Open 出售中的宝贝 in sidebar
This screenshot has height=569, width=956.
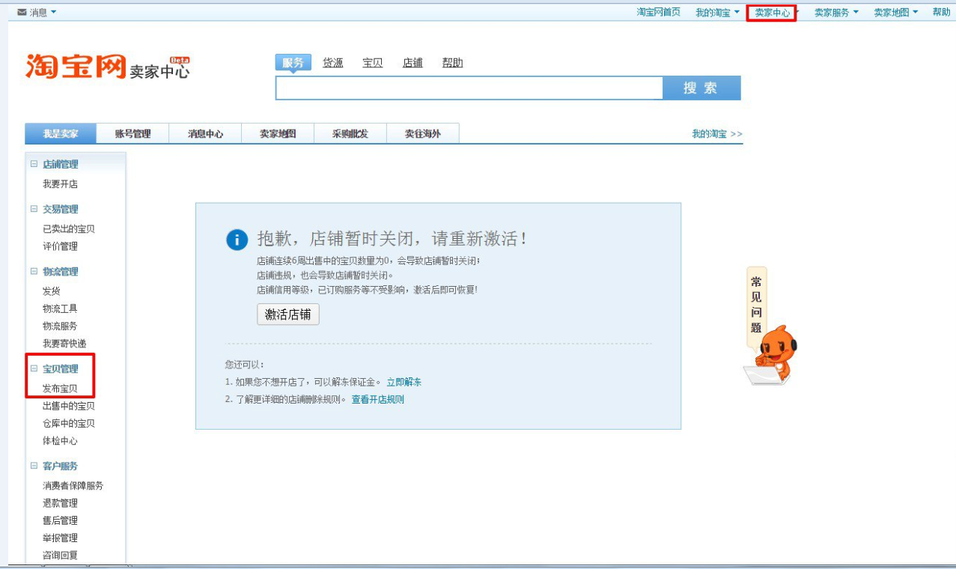pos(69,406)
